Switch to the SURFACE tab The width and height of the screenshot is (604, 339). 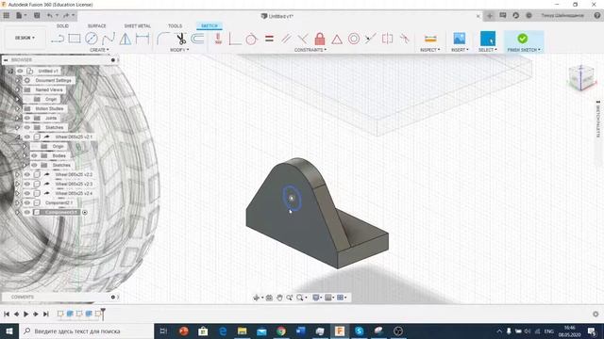click(96, 25)
